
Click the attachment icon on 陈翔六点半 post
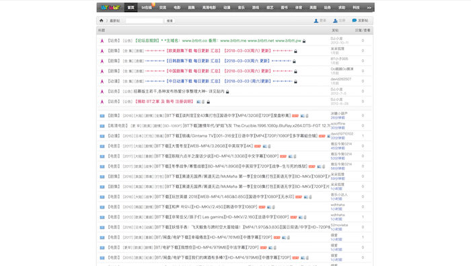point(295,156)
